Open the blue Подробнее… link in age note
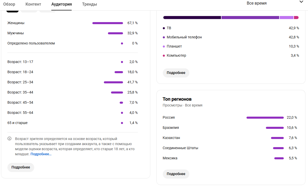Screen dimensions: 308x186 (x=41, y=154)
